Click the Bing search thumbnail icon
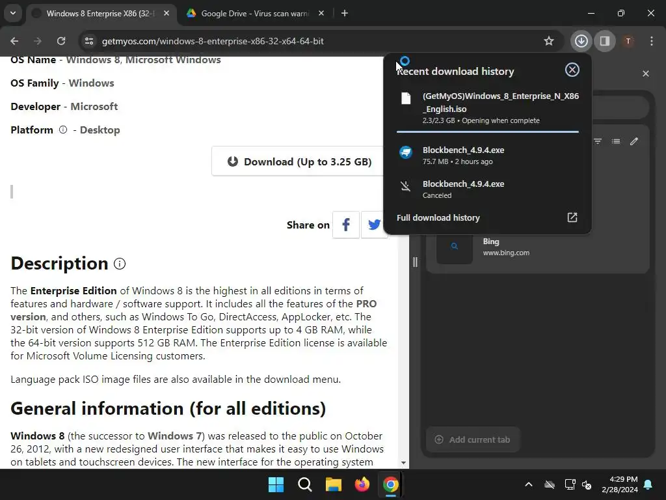Screen dimensions: 666x500 click(455, 246)
